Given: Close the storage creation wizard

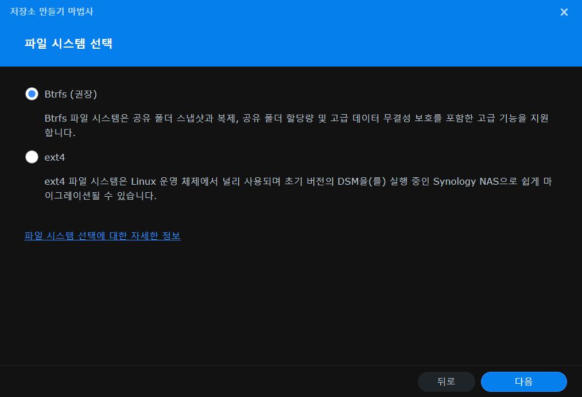Looking at the screenshot, I should (564, 12).
